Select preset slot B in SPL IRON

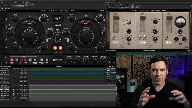pos(51,11)
